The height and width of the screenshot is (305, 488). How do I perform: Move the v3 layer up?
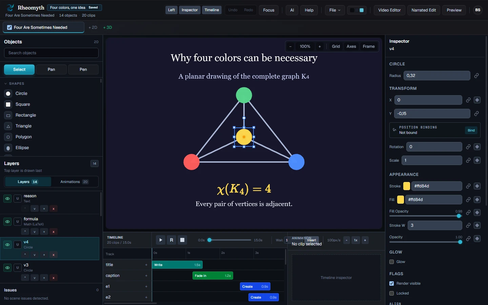coord(25,278)
